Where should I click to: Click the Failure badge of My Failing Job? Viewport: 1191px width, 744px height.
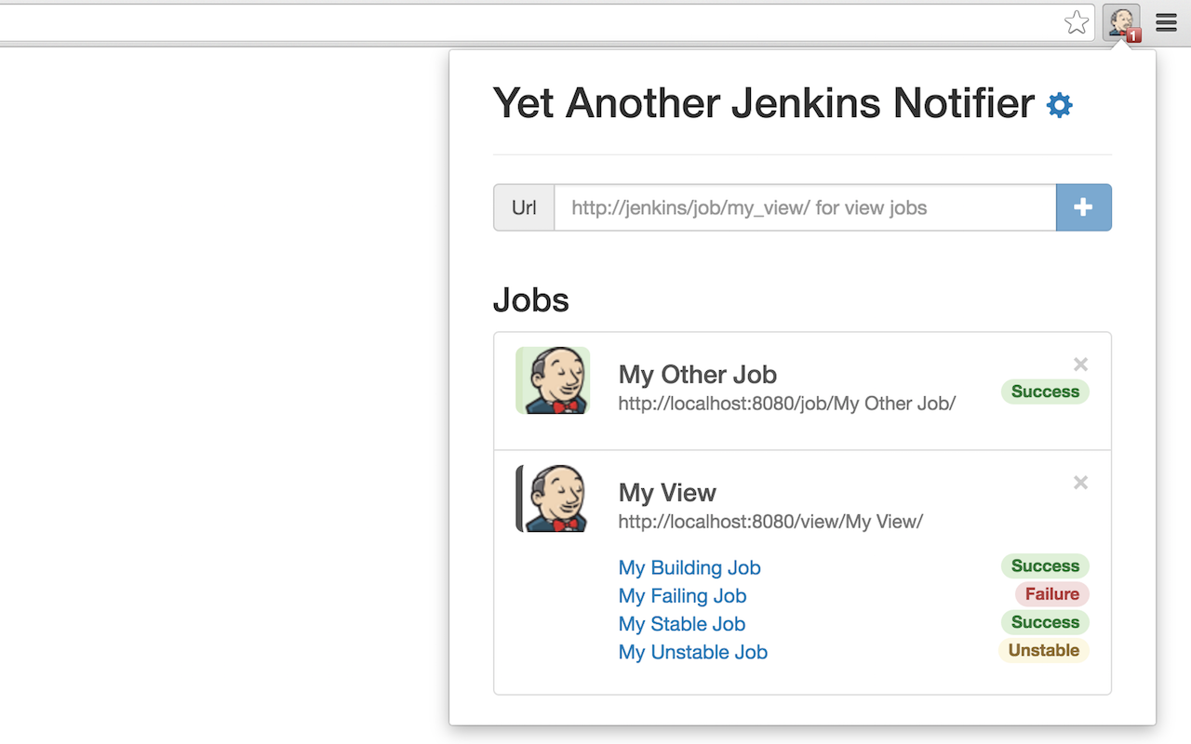pos(1052,594)
